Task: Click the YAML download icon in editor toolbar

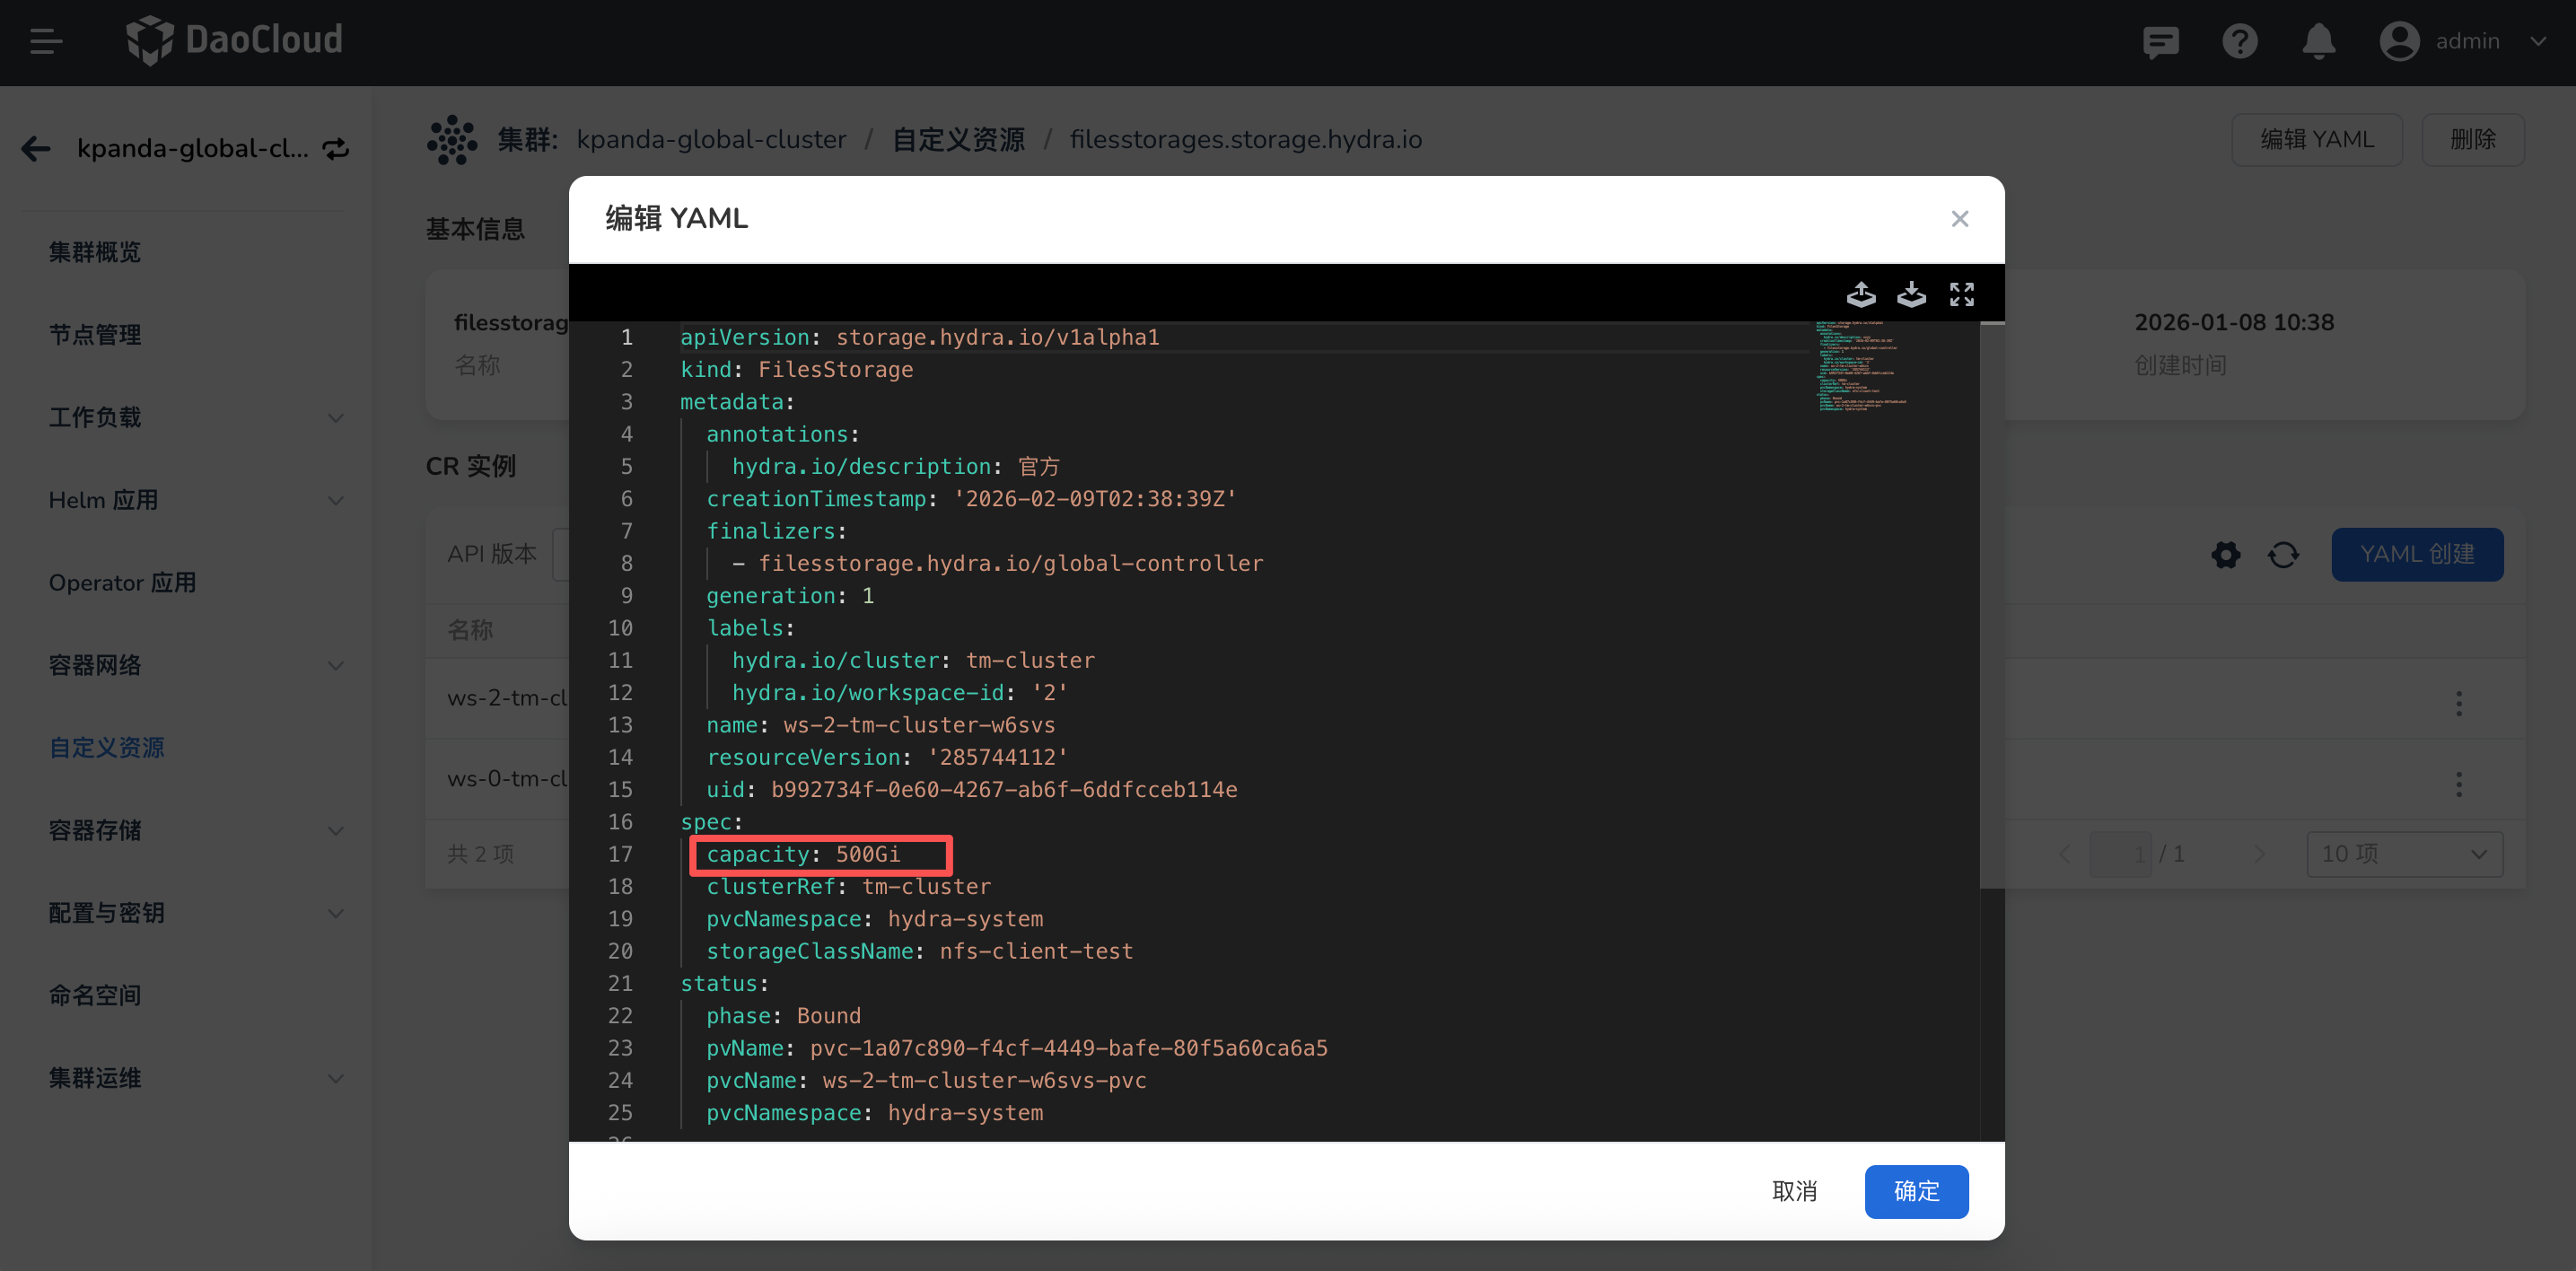Action: tap(1911, 294)
